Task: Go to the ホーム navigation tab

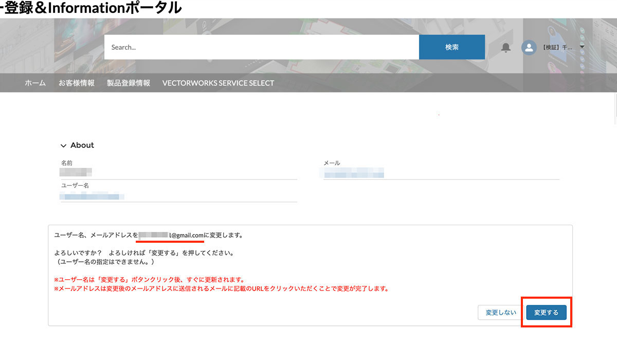Action: click(x=35, y=83)
